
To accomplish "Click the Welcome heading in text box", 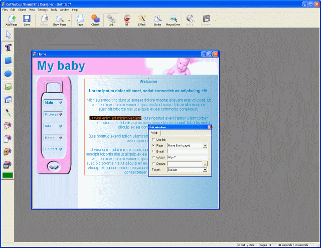I will tap(148, 82).
